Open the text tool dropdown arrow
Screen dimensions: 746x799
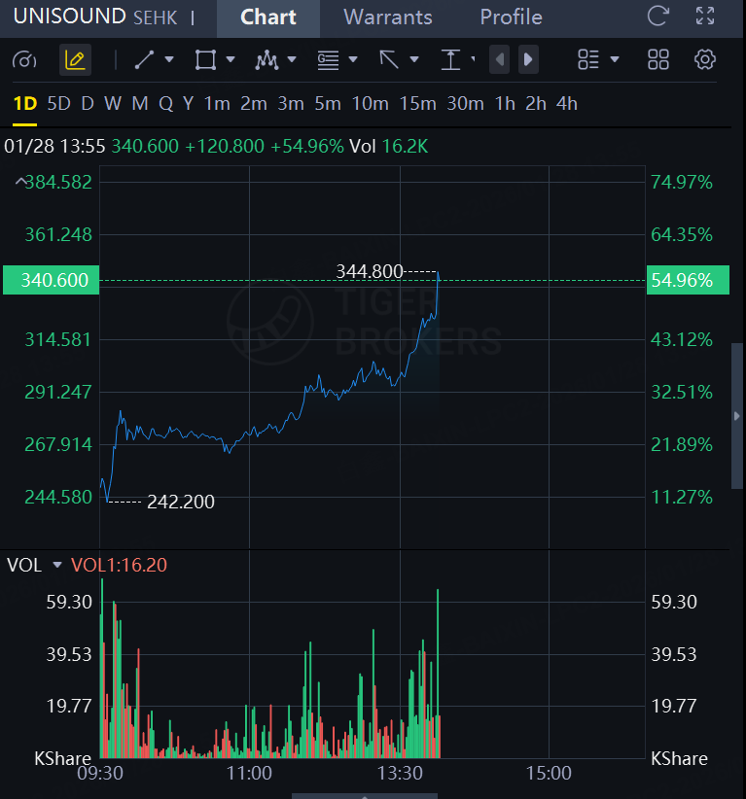click(474, 59)
